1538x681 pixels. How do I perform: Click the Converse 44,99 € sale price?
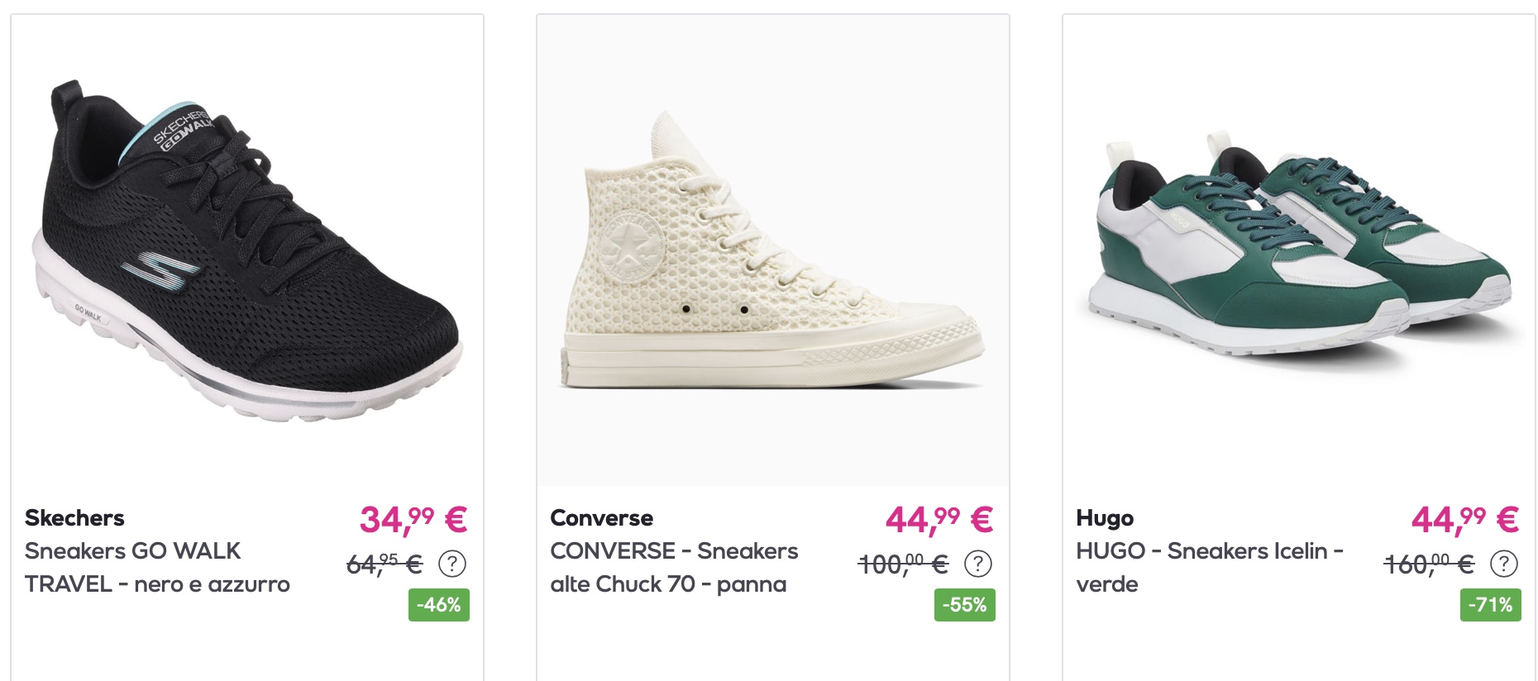click(939, 520)
